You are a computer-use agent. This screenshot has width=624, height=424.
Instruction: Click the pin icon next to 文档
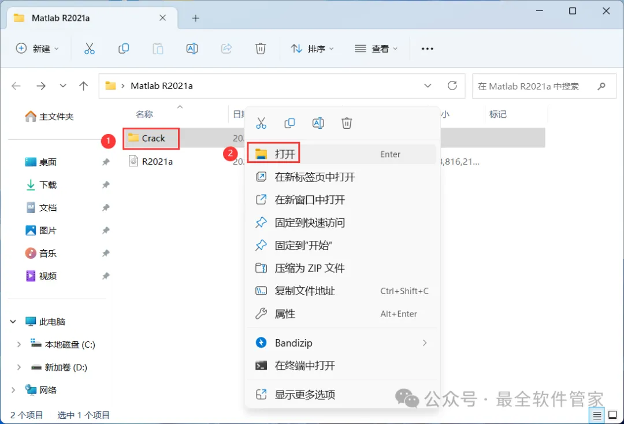pyautogui.click(x=106, y=207)
